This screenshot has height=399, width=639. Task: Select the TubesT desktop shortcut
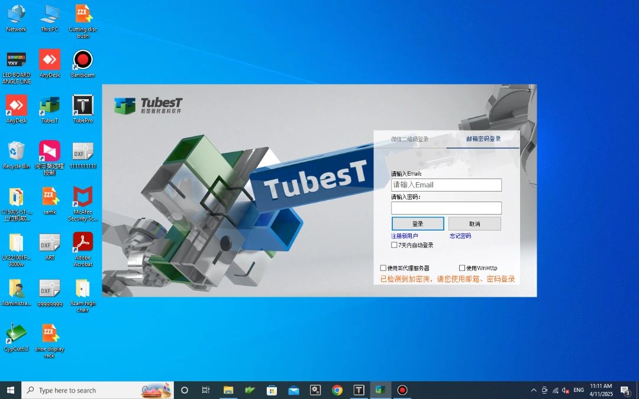coord(50,109)
